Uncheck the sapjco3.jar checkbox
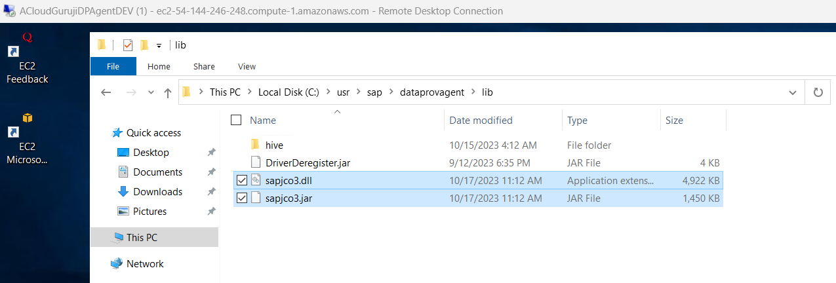Image resolution: width=836 pixels, height=283 pixels. [242, 198]
